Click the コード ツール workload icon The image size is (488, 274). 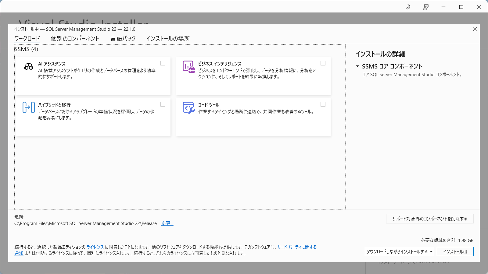coord(188,107)
